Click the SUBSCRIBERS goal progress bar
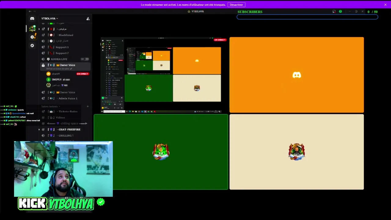This screenshot has height=220, width=391. pos(307,17)
